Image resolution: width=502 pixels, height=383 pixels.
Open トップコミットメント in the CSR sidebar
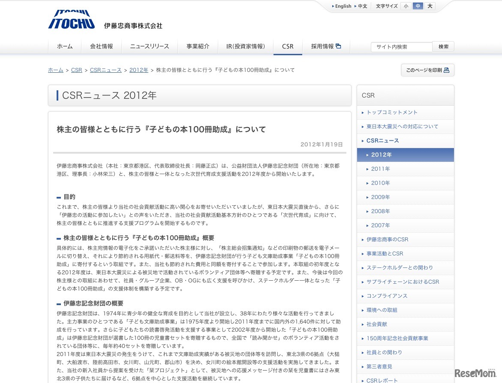pyautogui.click(x=405, y=113)
